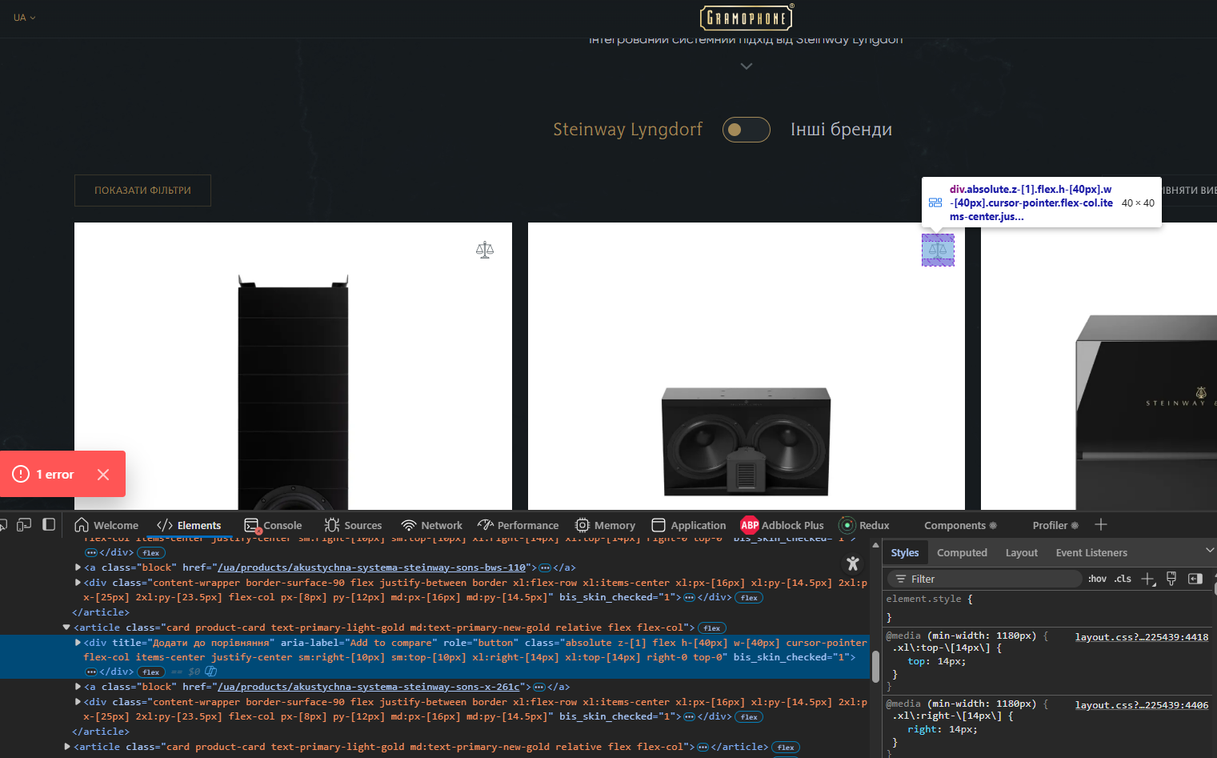Click the red error circle icon
The height and width of the screenshot is (758, 1217).
[x=21, y=474]
